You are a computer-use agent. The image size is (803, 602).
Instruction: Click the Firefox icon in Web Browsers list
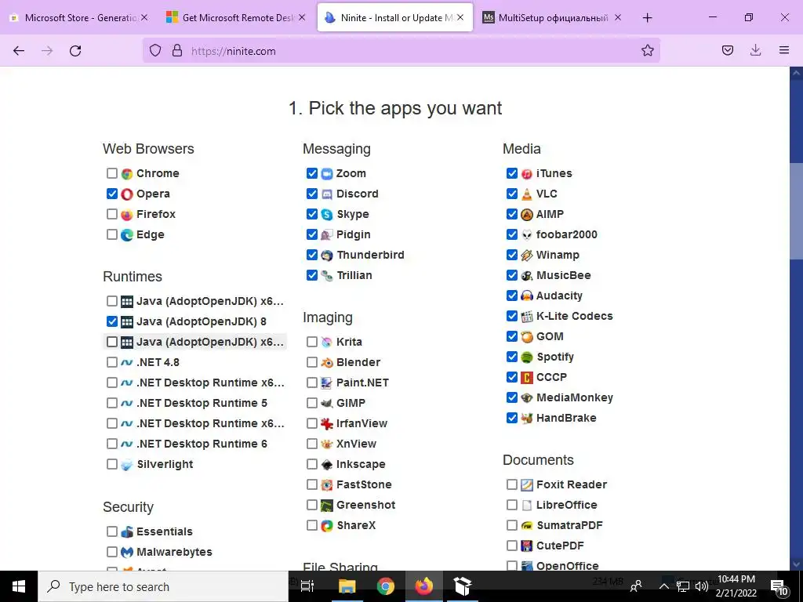tap(127, 215)
